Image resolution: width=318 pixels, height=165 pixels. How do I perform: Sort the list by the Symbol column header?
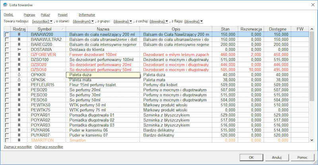(47, 29)
